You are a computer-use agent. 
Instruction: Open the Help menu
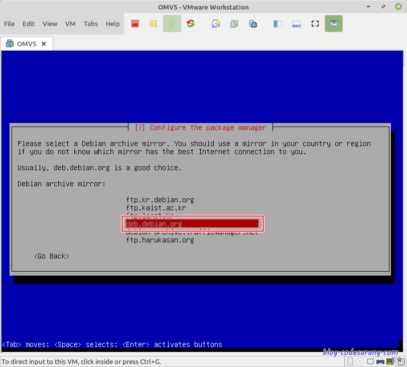tap(112, 24)
